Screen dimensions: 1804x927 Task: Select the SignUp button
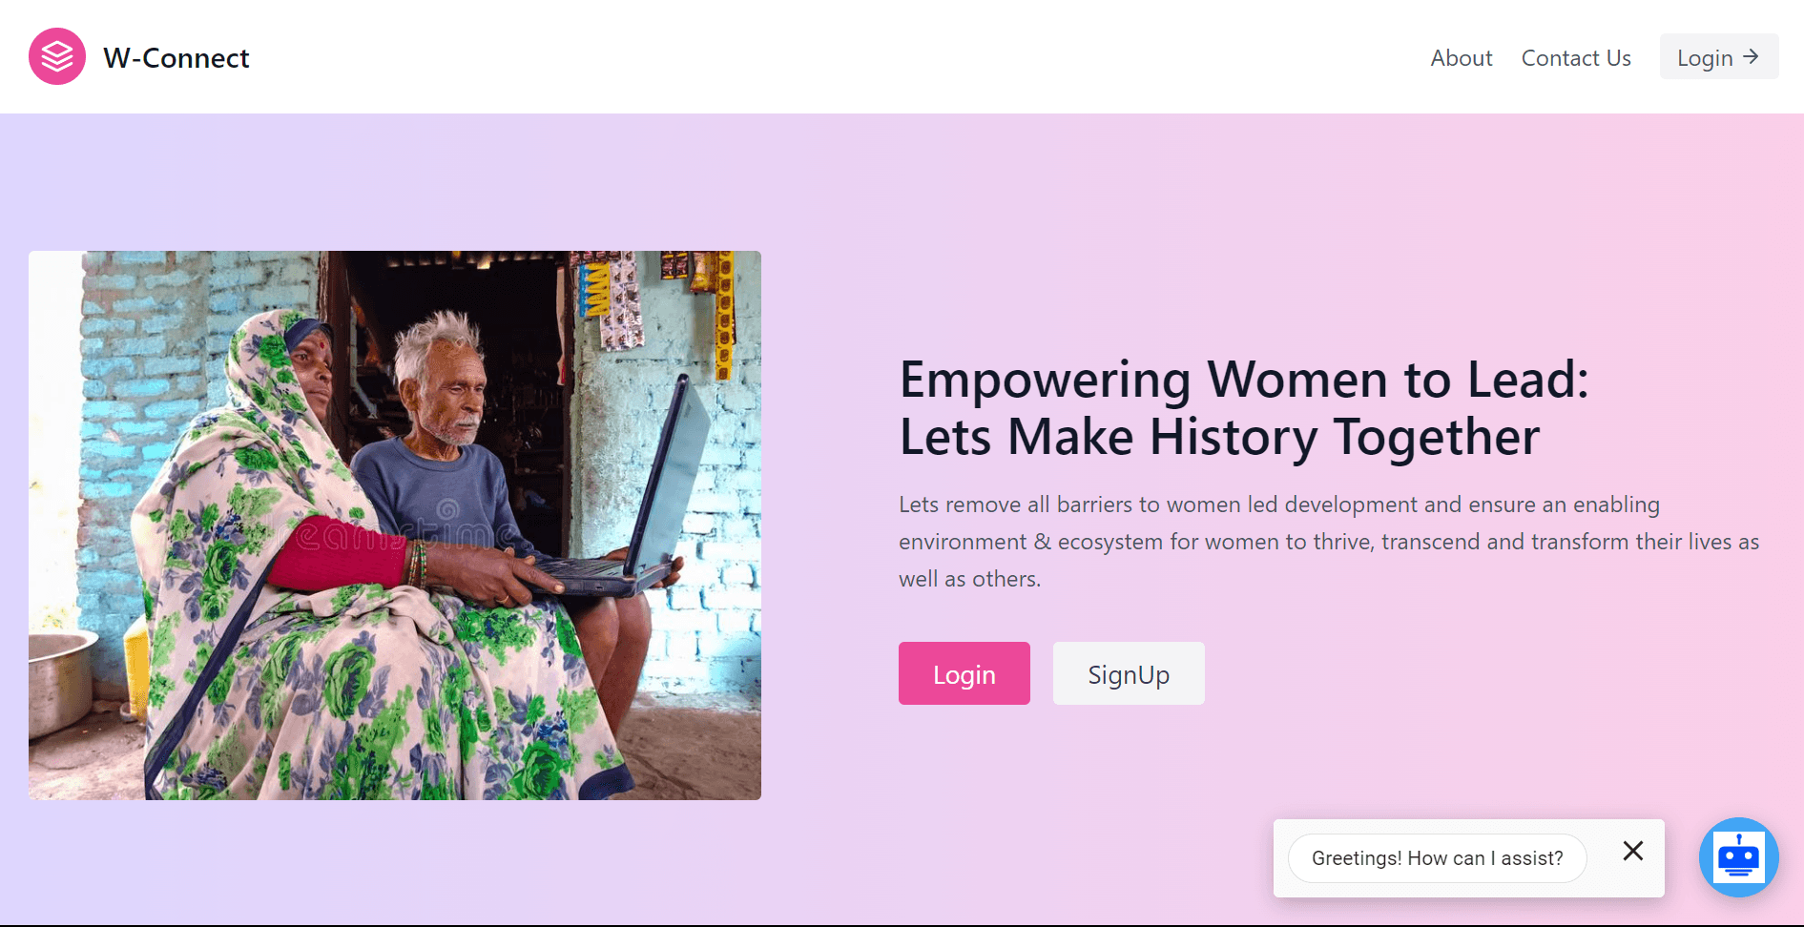1129,673
